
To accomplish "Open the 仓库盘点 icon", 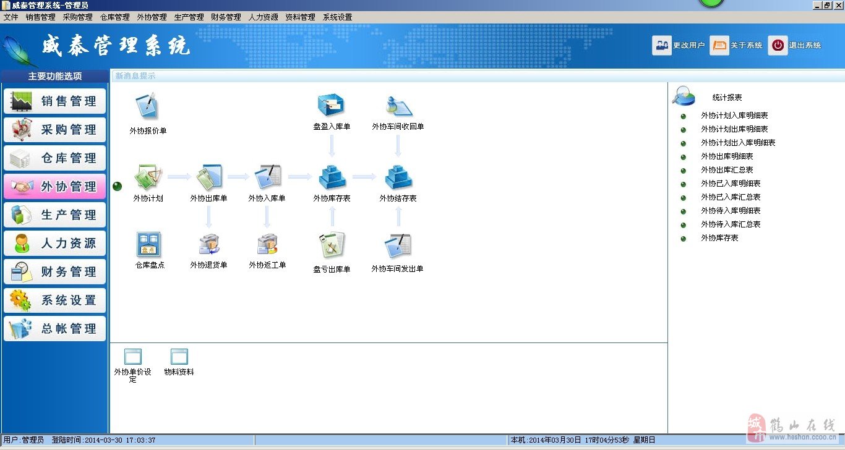I will [x=148, y=245].
